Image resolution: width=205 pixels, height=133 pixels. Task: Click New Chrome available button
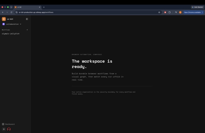point(192,12)
